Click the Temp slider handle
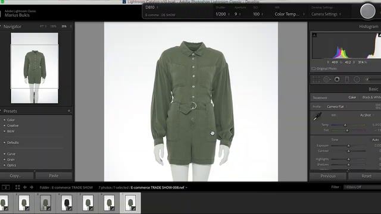Image resolution: width=381 pixels, height=214 pixels. click(345, 125)
